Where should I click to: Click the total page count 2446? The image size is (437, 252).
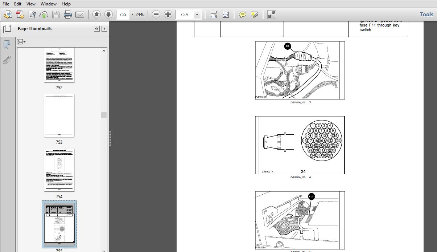pos(140,15)
